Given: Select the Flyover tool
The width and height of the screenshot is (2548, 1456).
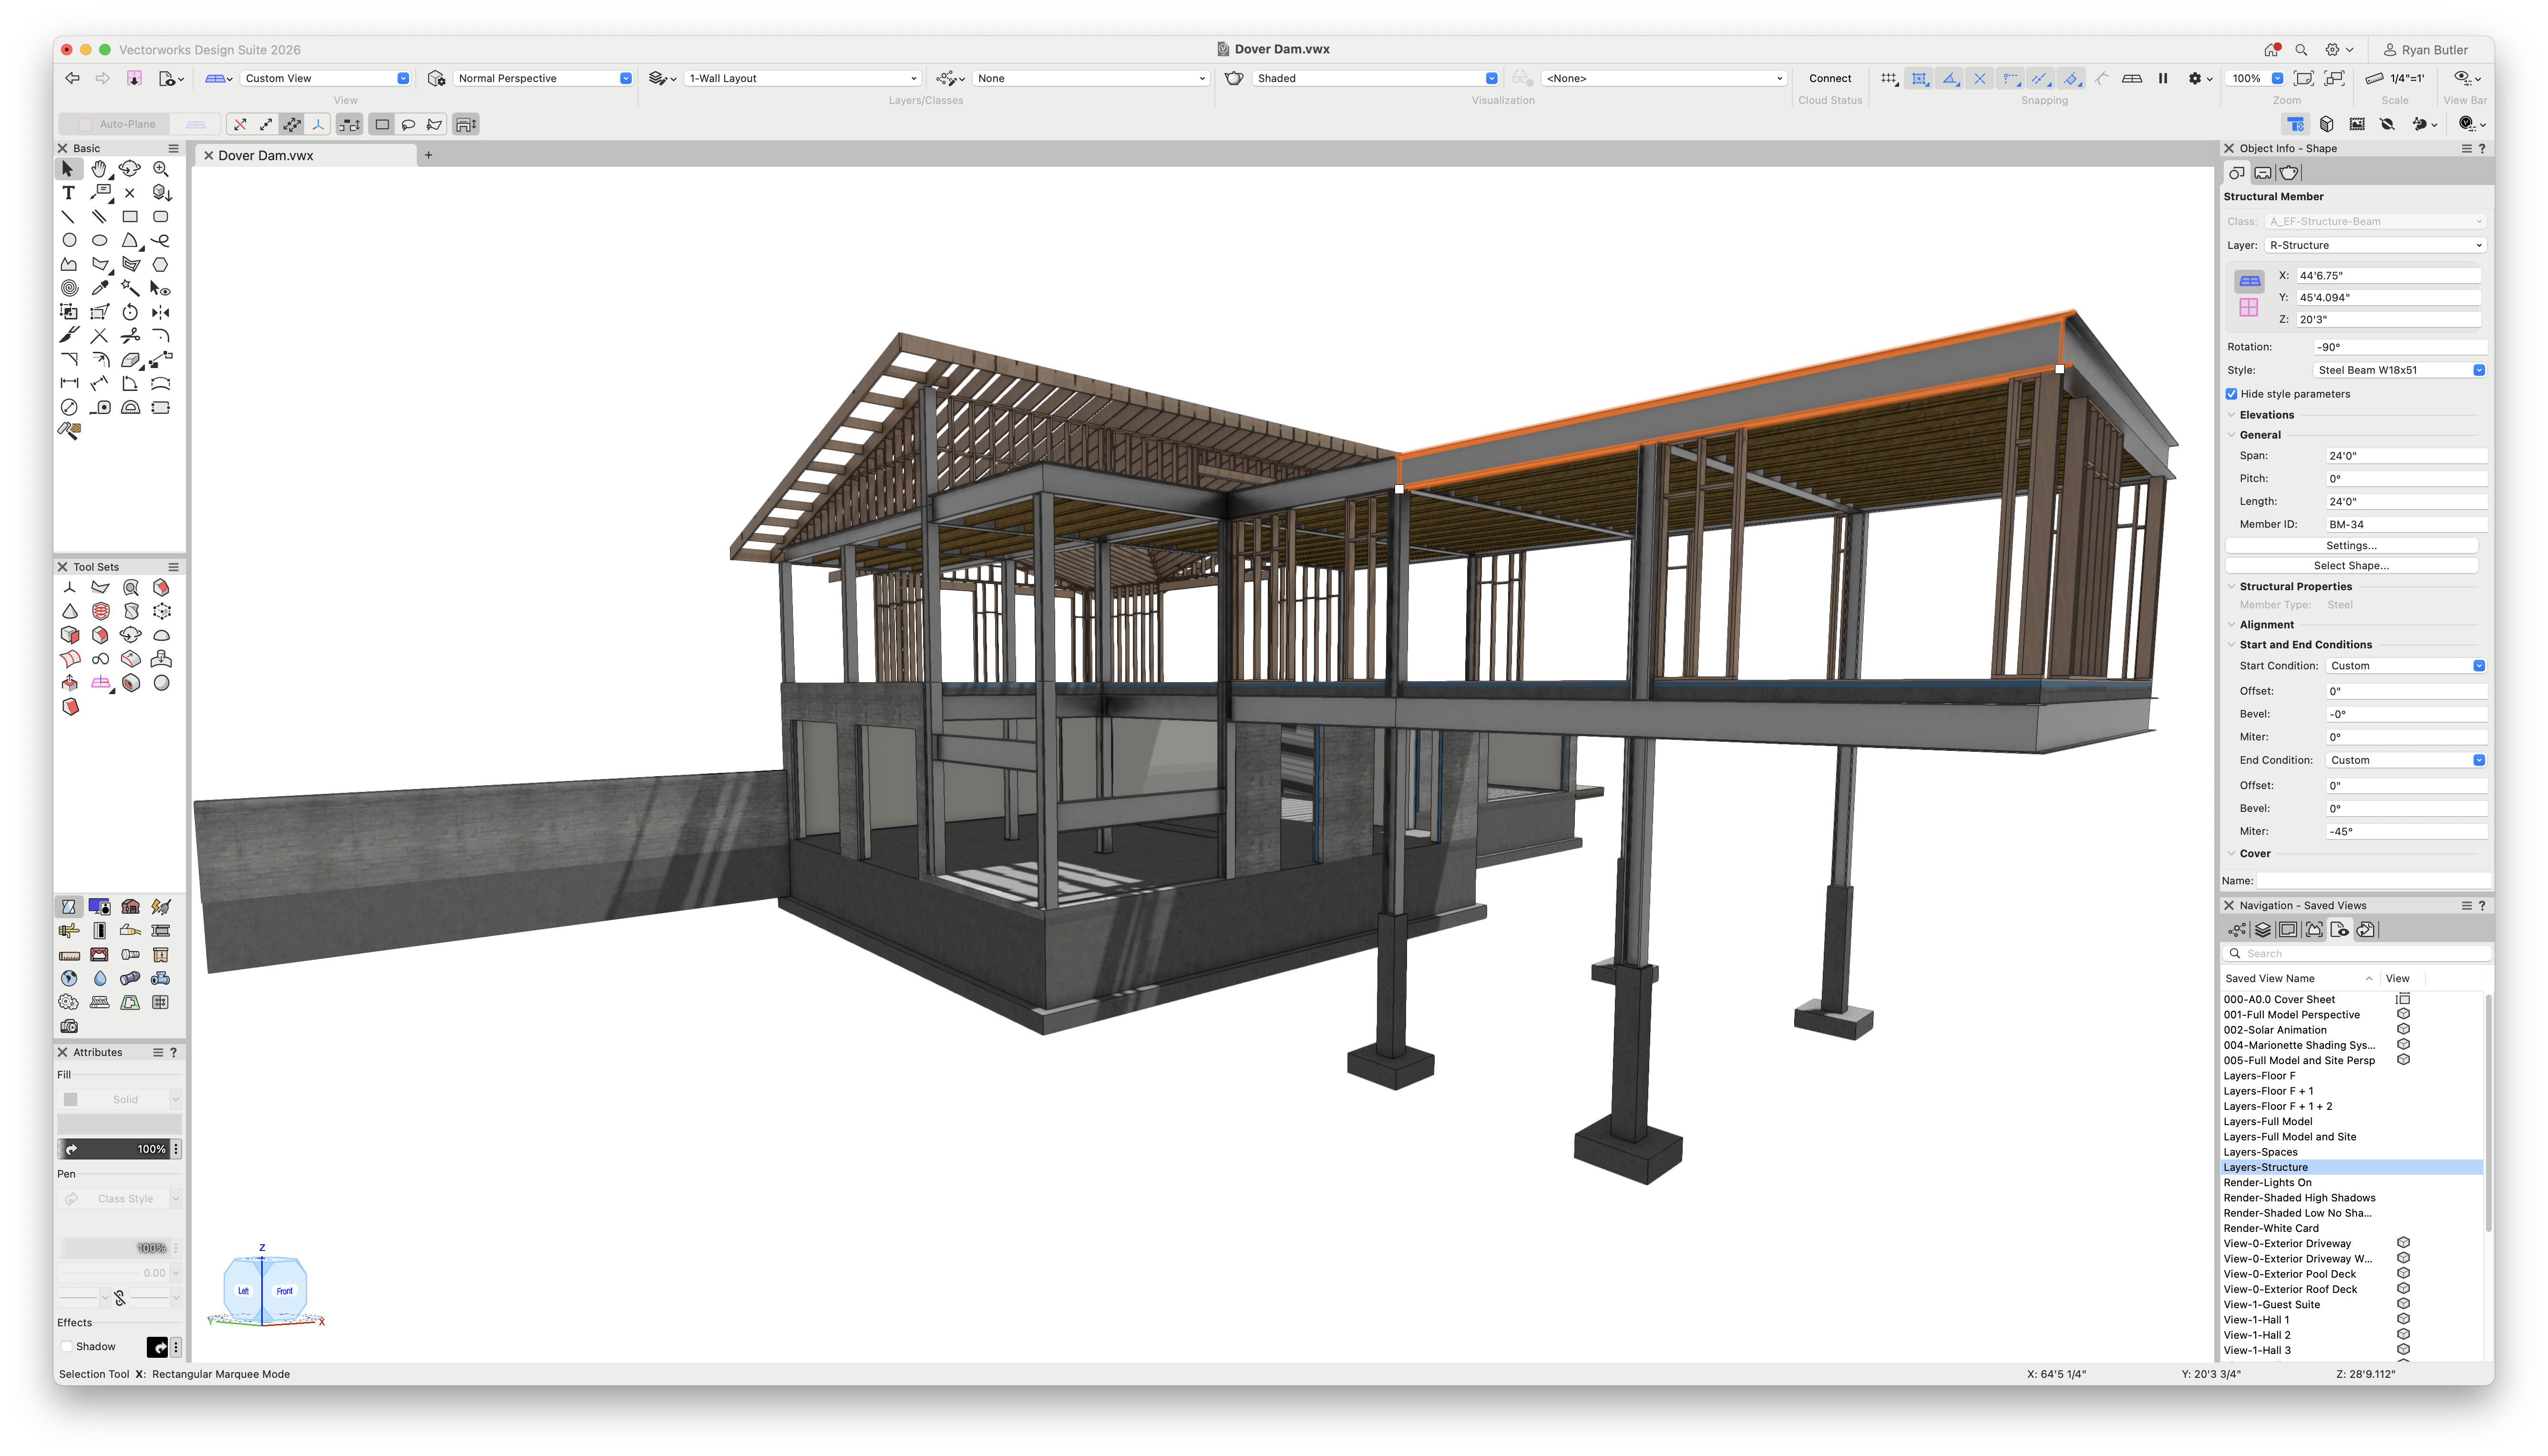Looking at the screenshot, I should [x=130, y=169].
